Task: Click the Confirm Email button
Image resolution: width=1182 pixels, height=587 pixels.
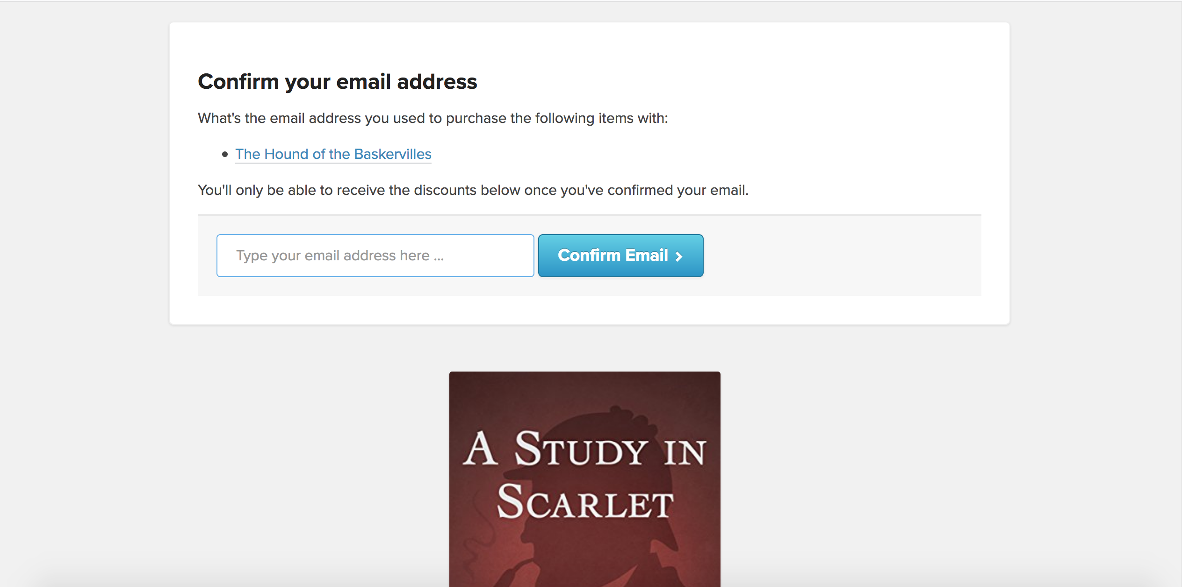Action: (x=620, y=256)
